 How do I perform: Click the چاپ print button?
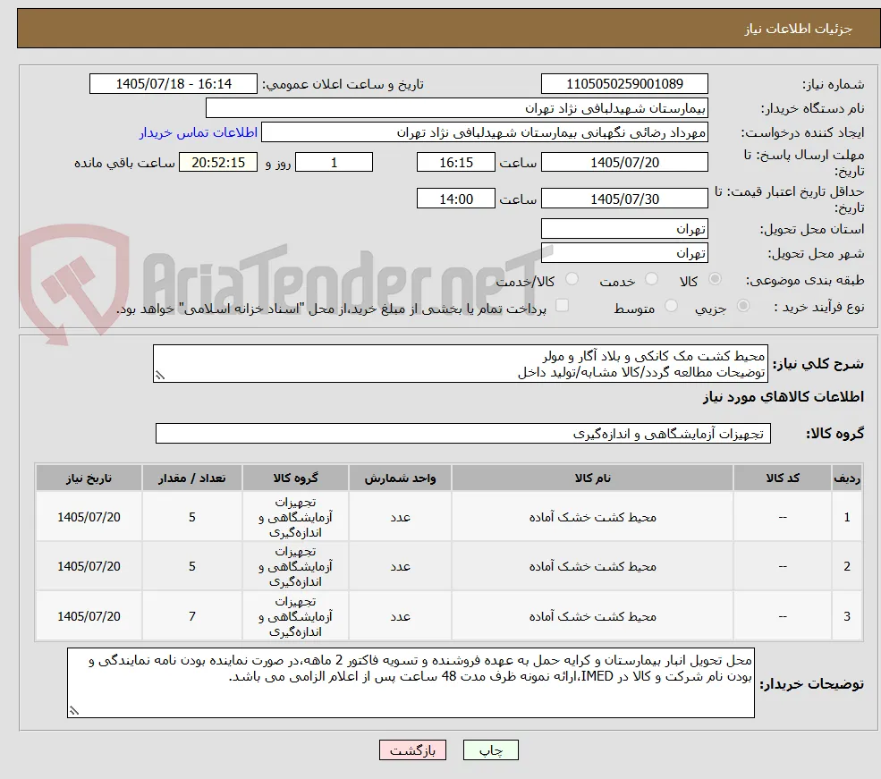click(x=490, y=749)
